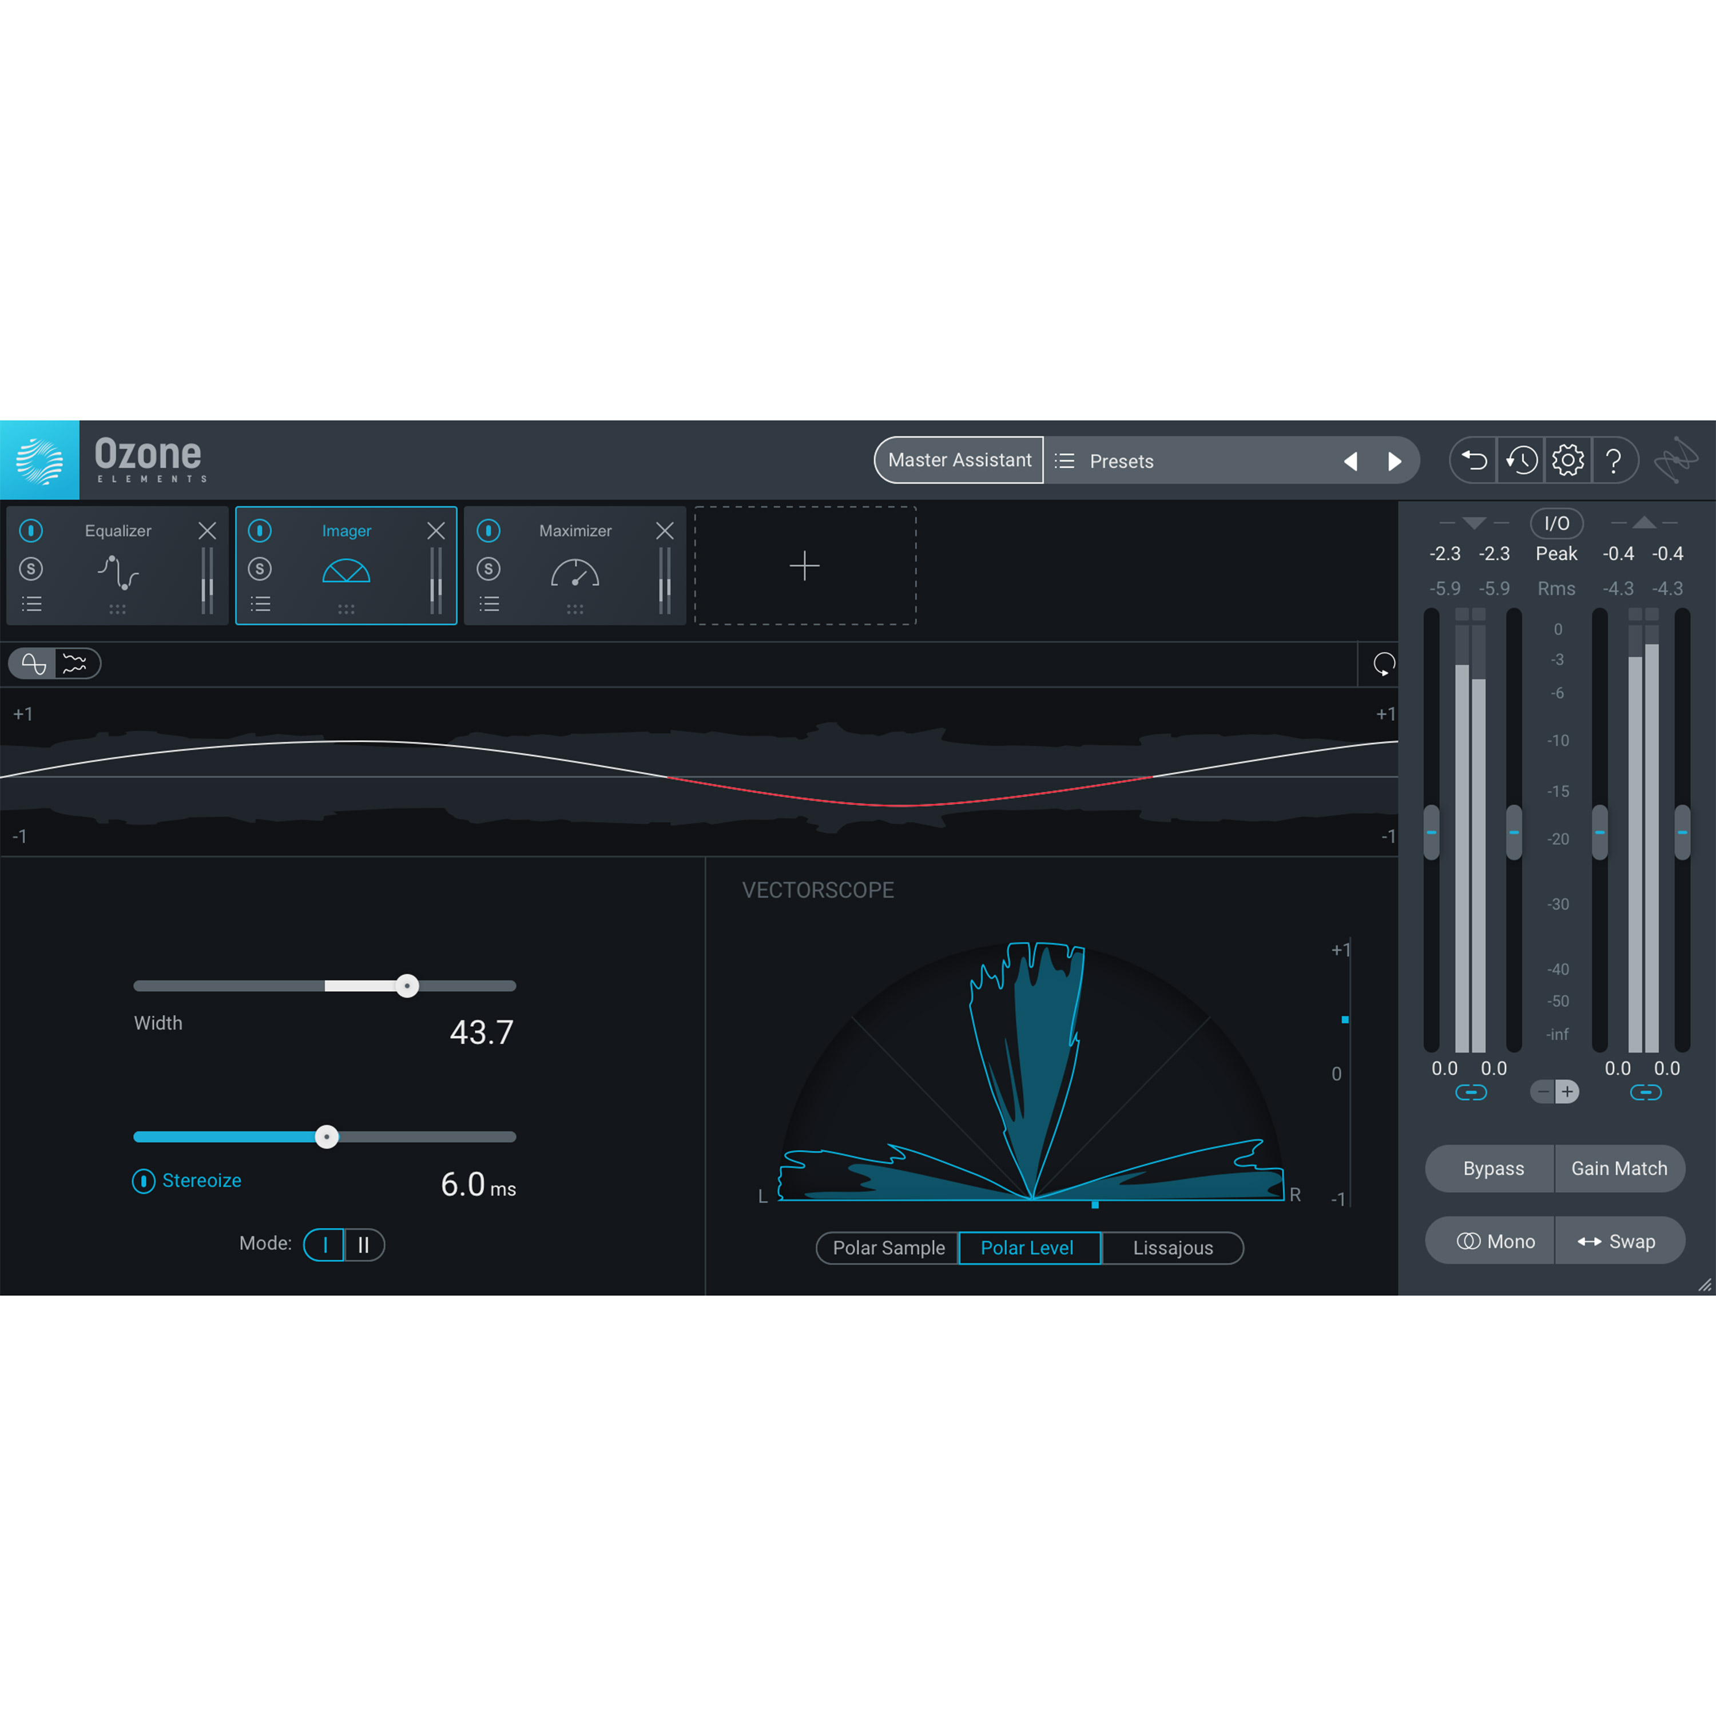Select Rms meter type

1556,588
